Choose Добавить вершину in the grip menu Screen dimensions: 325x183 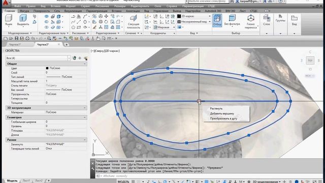coord(222,113)
